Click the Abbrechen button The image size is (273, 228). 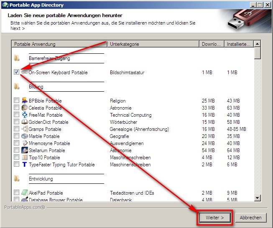point(251,218)
